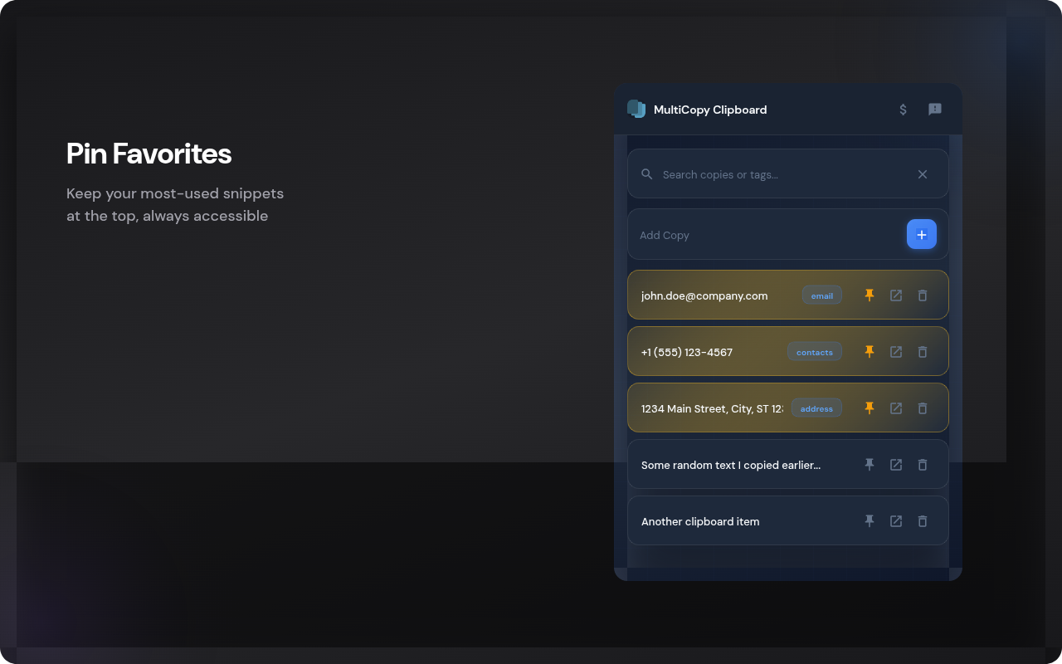Focus the Search copies or tags field
The image size is (1062, 664).
pyautogui.click(x=787, y=174)
